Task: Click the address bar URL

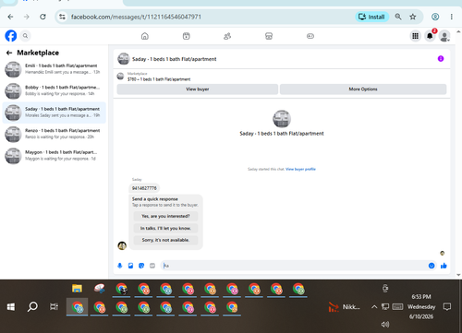Action: click(x=136, y=17)
